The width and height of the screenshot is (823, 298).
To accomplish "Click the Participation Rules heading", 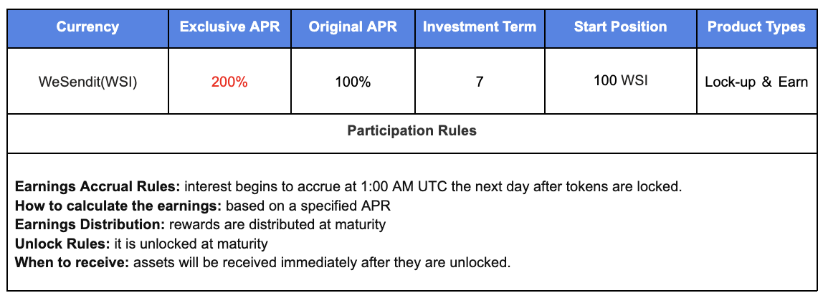I will click(412, 131).
